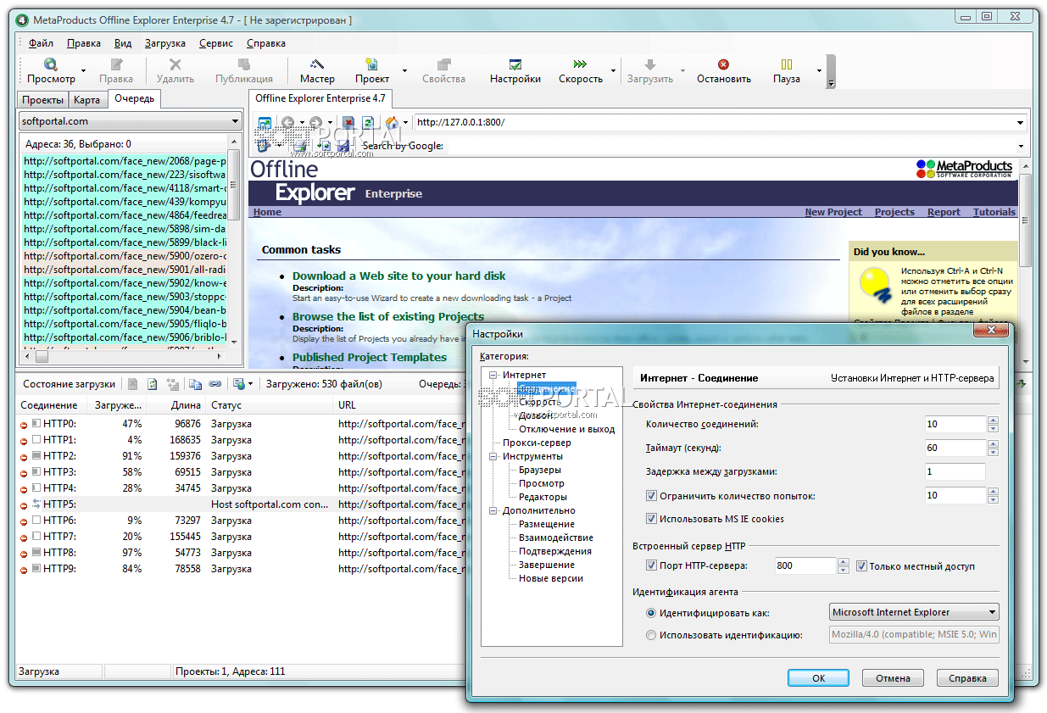Open the dropdown arrow next to Скорость
1047x713 pixels.
pos(613,71)
